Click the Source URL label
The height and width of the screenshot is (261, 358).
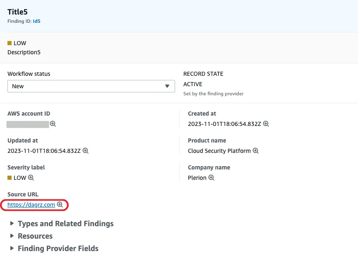point(23,194)
